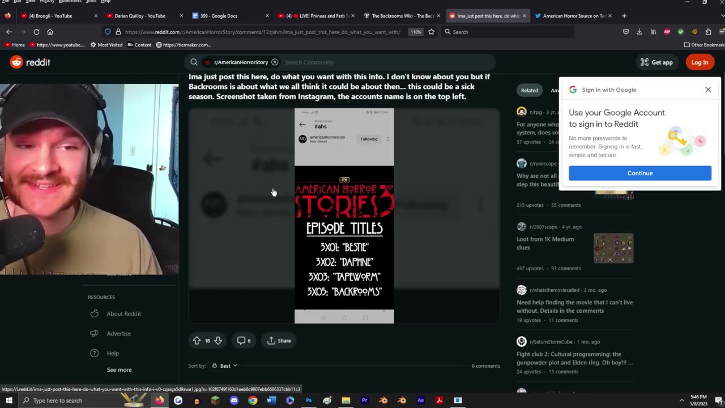Click the green checkmark extension icon

680,32
